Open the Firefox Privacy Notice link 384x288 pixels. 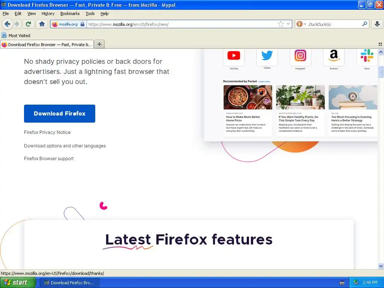[x=47, y=132]
